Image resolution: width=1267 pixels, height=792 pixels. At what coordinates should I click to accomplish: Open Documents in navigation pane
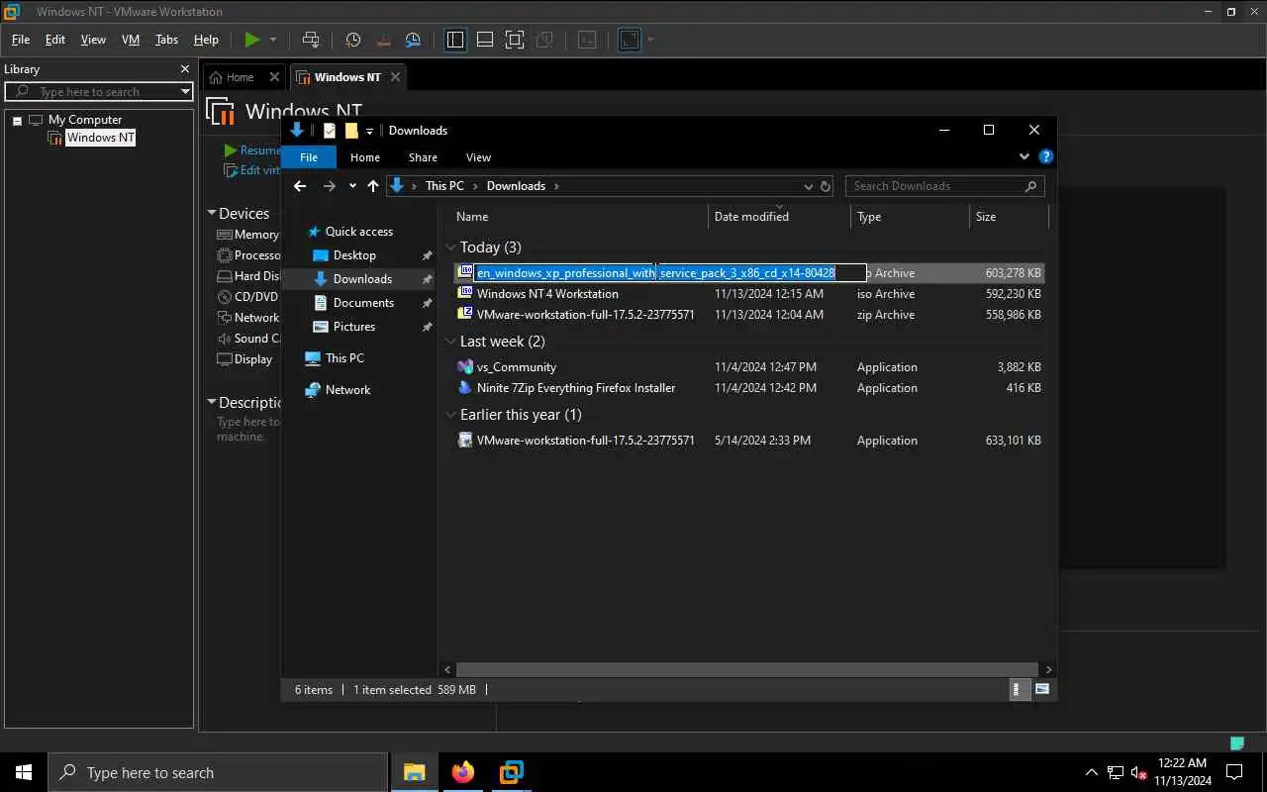(x=363, y=303)
